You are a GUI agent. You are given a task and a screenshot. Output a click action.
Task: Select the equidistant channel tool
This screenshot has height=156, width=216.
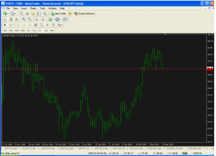tap(36, 25)
